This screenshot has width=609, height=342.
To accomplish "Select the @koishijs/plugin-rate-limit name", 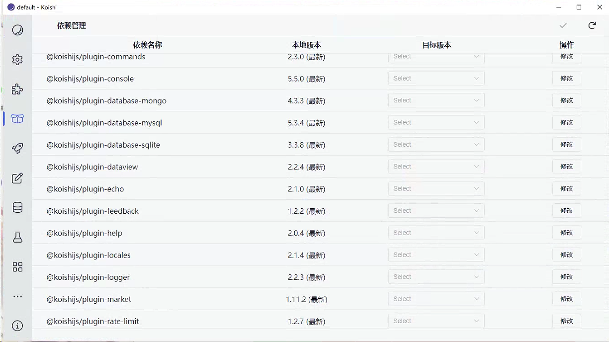I will pyautogui.click(x=93, y=321).
